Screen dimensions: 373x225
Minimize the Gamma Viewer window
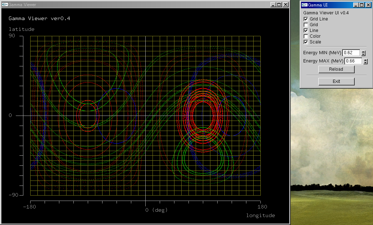274,5
